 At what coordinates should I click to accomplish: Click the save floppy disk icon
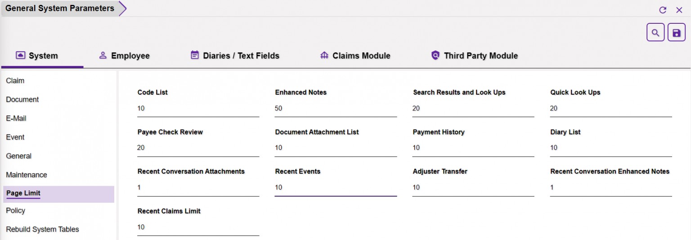(x=677, y=33)
